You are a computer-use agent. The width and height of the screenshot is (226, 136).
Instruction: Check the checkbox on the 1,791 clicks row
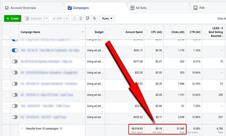(7, 96)
